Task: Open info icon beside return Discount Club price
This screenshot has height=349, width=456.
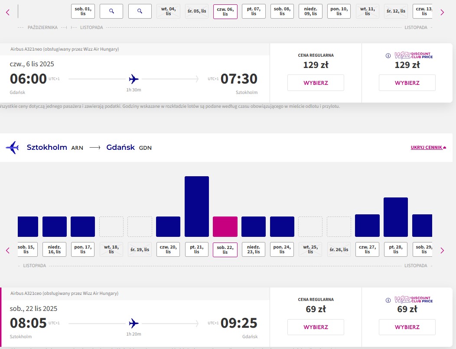Action: coord(388,300)
